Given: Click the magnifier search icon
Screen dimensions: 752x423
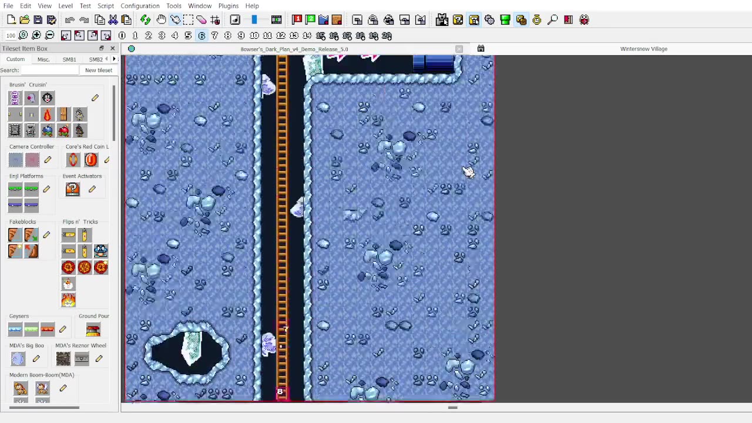Looking at the screenshot, I should [552, 20].
